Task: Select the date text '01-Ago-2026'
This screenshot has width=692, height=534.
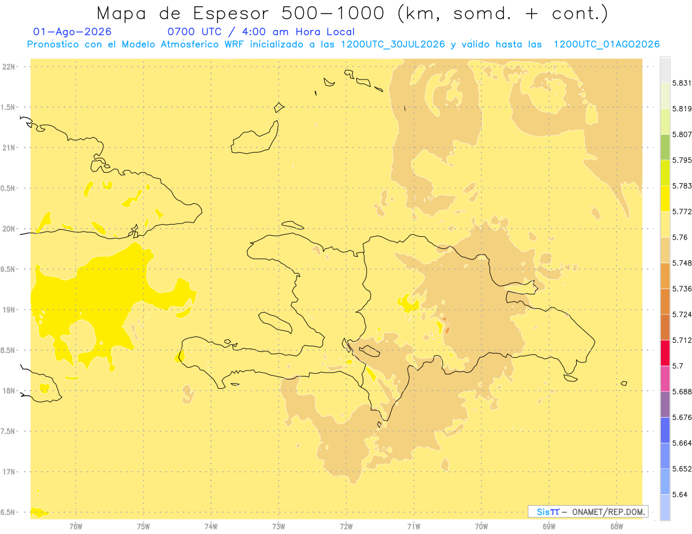Action: (72, 32)
